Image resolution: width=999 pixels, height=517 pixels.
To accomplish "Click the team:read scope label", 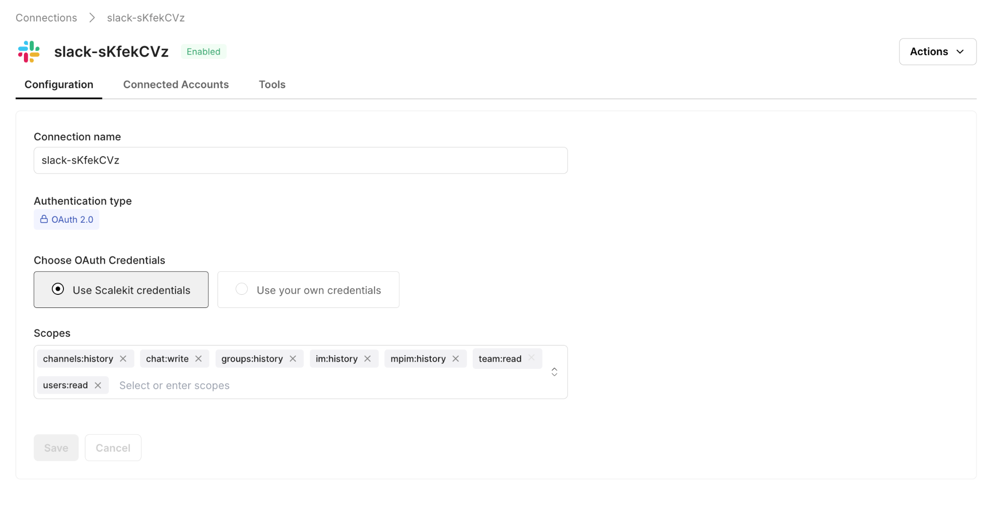I will coord(500,359).
